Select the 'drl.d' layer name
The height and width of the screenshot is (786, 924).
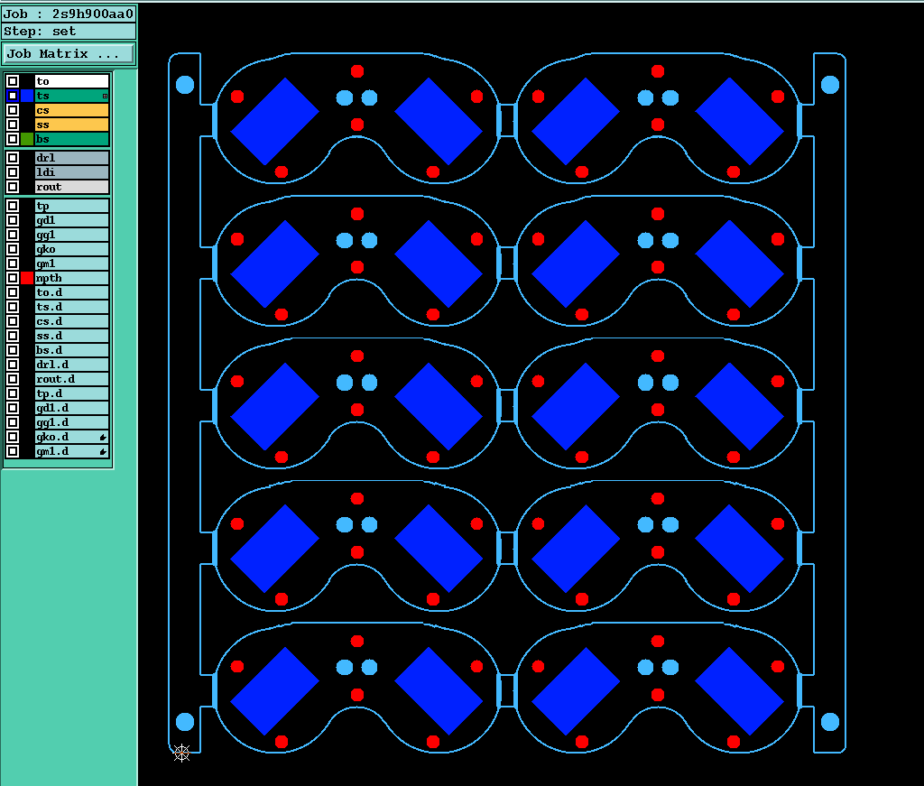[x=72, y=365]
